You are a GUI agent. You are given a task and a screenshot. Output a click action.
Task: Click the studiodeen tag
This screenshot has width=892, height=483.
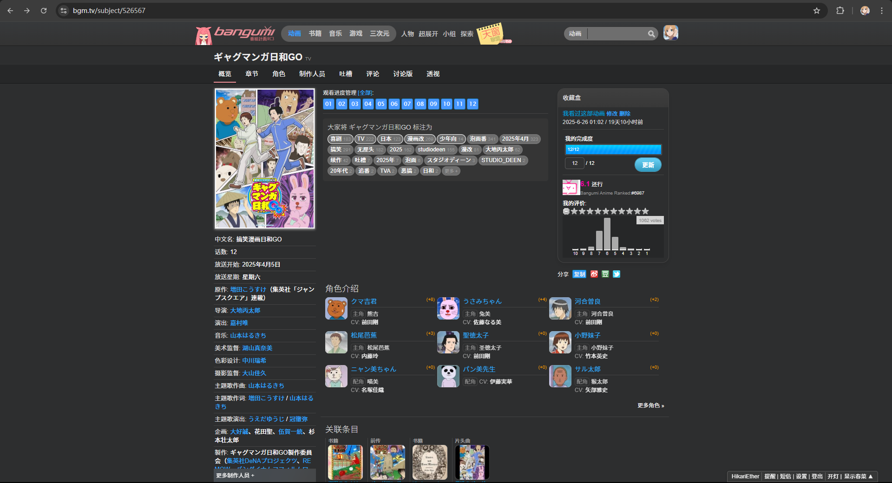(x=436, y=150)
